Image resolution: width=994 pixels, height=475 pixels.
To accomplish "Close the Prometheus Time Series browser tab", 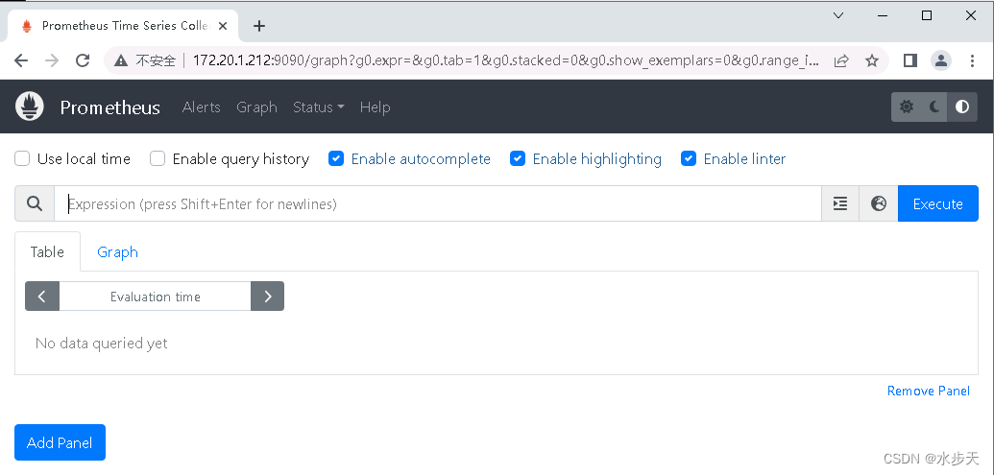I will click(223, 26).
